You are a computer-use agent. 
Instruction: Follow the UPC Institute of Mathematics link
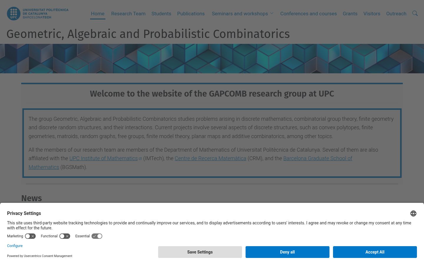(x=105, y=158)
